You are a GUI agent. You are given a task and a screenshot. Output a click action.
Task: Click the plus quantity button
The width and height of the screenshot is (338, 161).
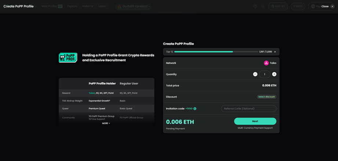pyautogui.click(x=274, y=74)
